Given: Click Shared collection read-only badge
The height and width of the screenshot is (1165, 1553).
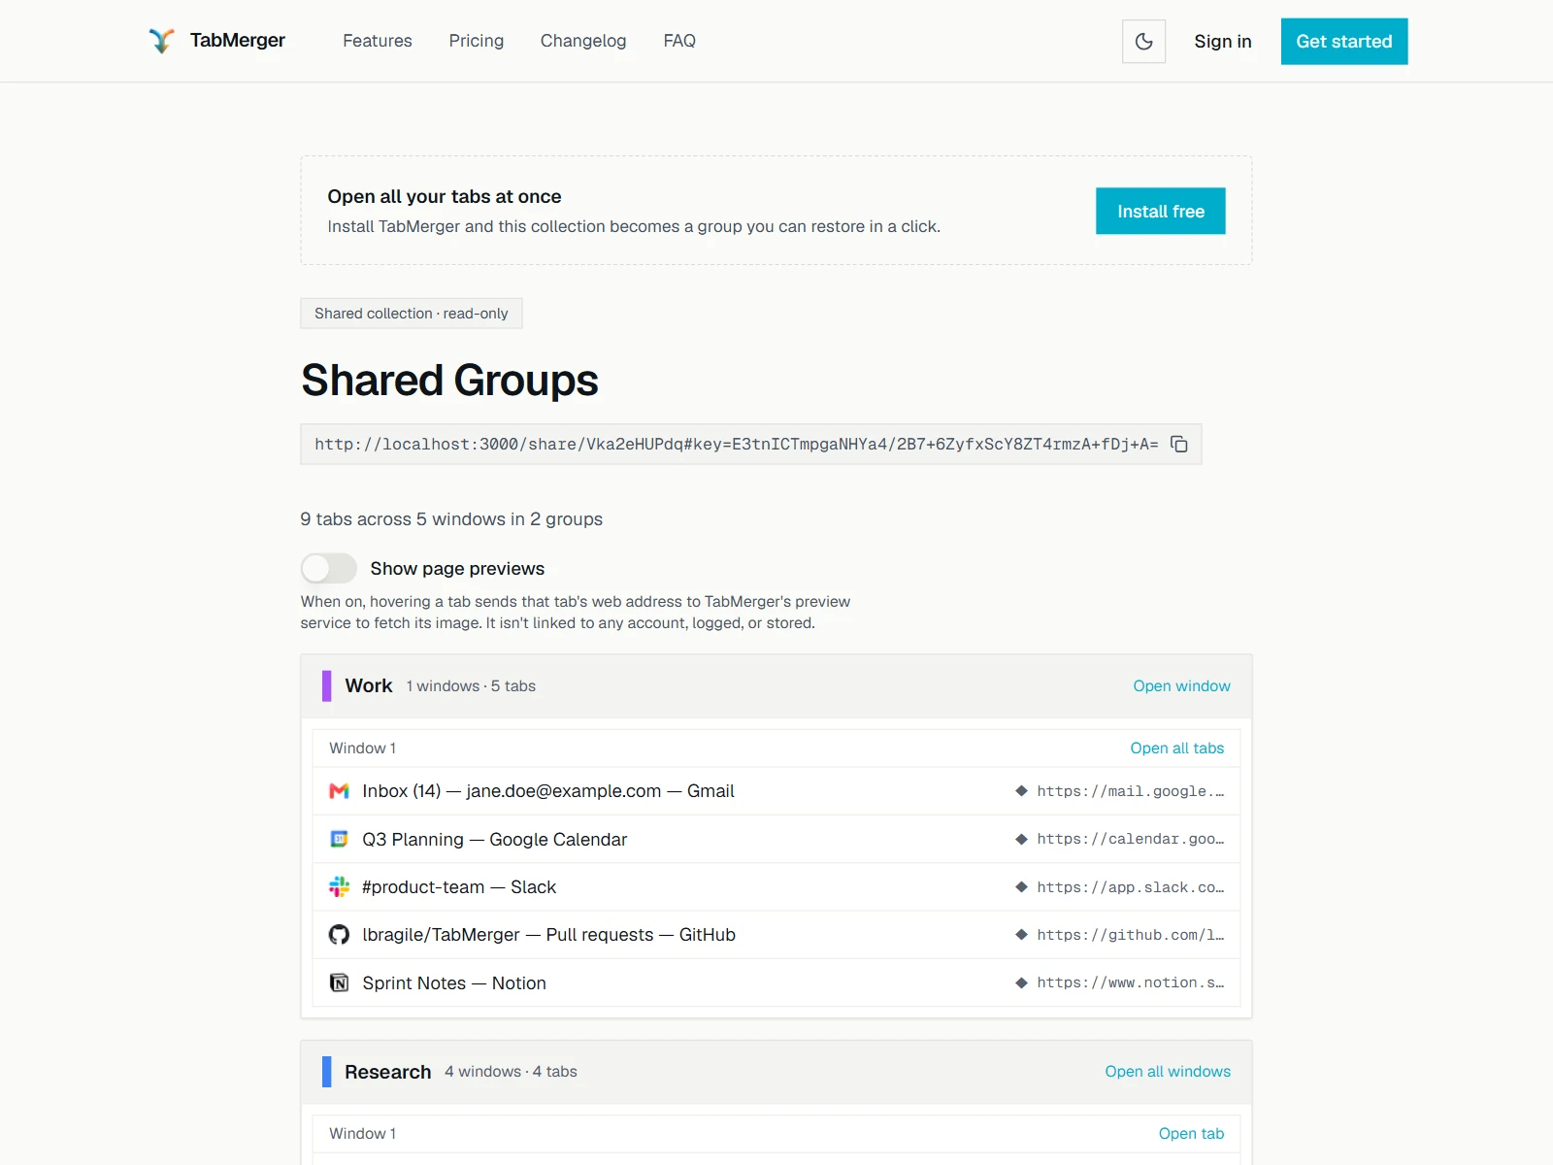Looking at the screenshot, I should point(412,313).
